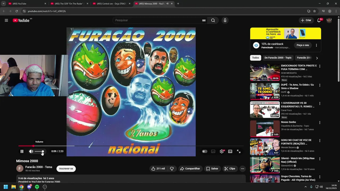Show more filter chips with right arrow
Screen dimensions: 340x191
coord(317,58)
